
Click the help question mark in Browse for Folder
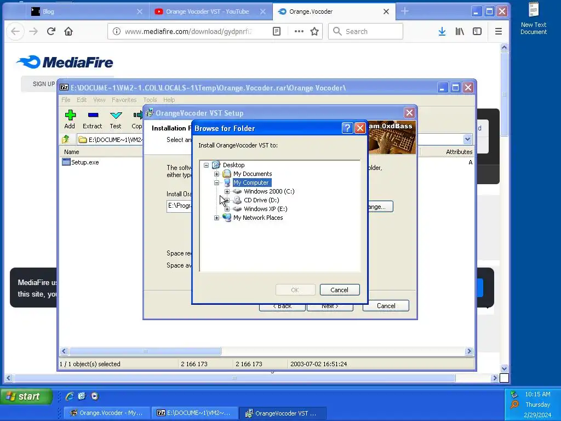click(347, 128)
